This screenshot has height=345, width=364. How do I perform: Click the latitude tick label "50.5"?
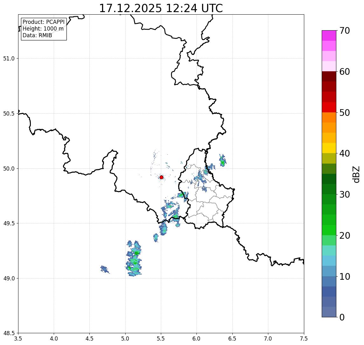pos(9,114)
